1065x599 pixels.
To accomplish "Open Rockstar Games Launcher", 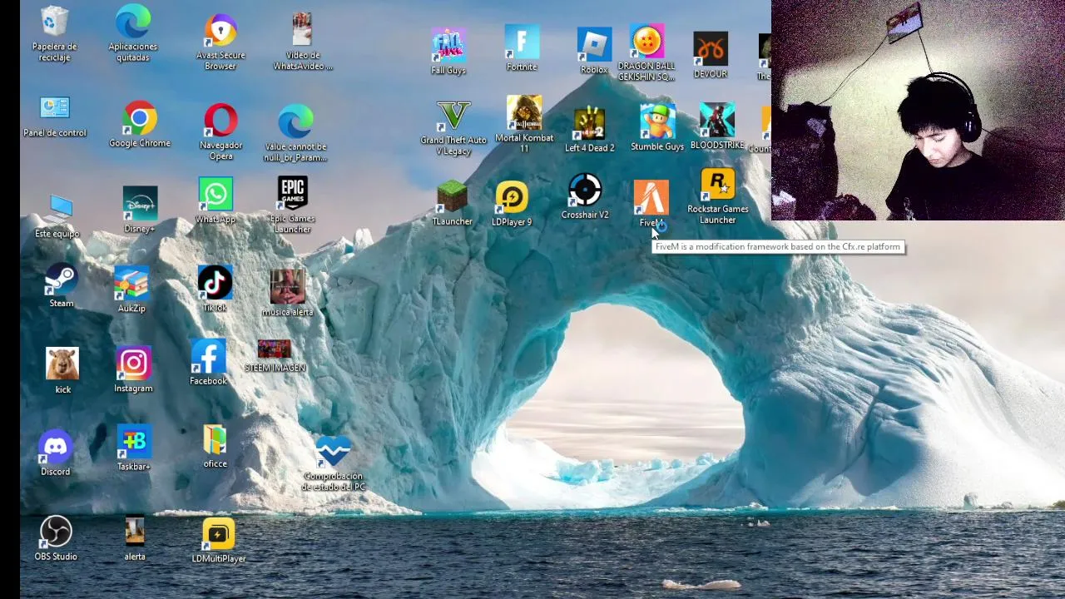I will 718,196.
